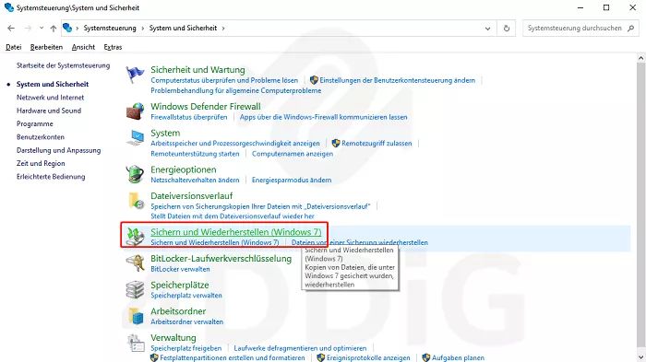Click Remotezugriff zulassen link
The image size is (646, 362).
coord(377,143)
